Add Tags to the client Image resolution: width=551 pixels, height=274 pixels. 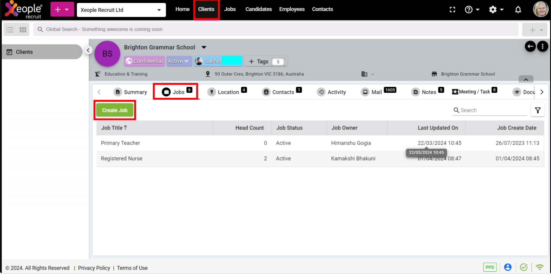[x=259, y=62]
